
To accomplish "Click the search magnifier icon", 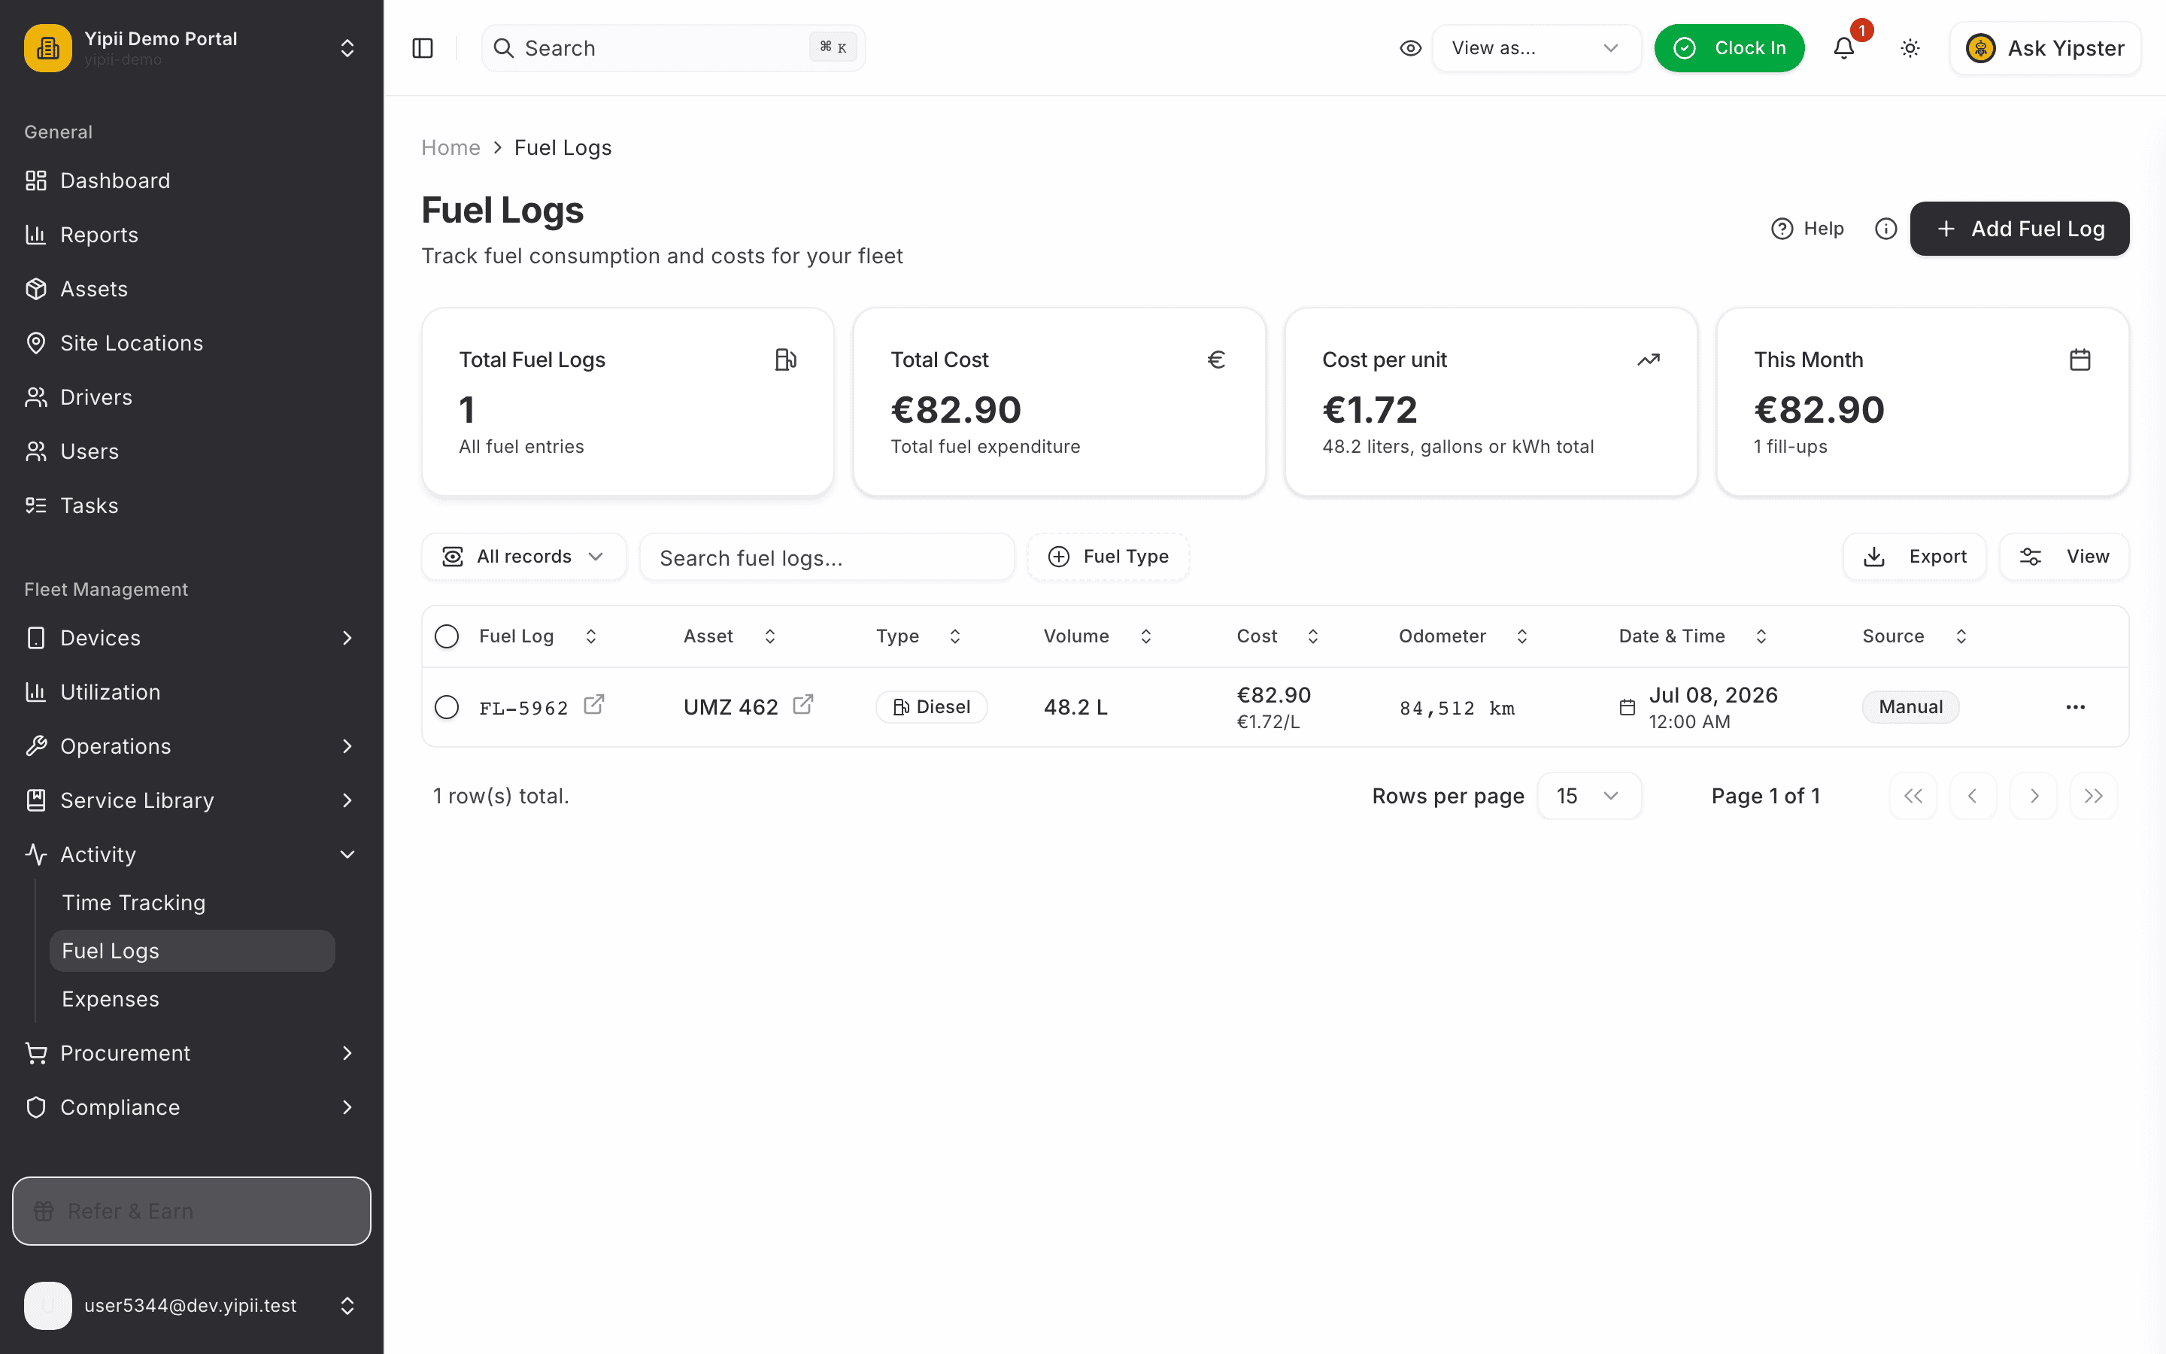I will click(504, 48).
